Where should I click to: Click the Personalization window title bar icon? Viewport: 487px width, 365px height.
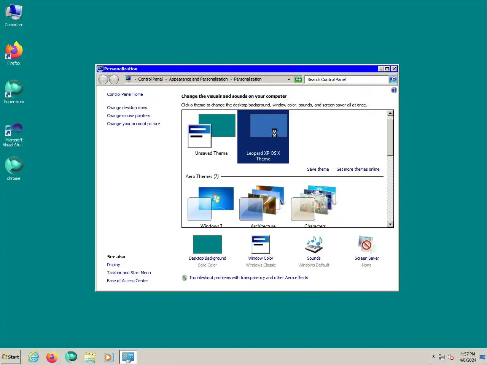pyautogui.click(x=100, y=68)
